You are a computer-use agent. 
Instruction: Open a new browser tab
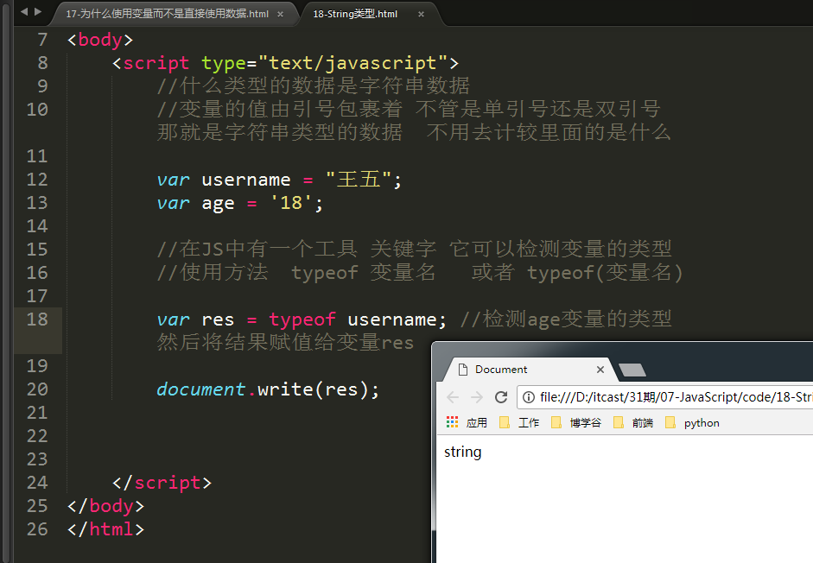[632, 370]
